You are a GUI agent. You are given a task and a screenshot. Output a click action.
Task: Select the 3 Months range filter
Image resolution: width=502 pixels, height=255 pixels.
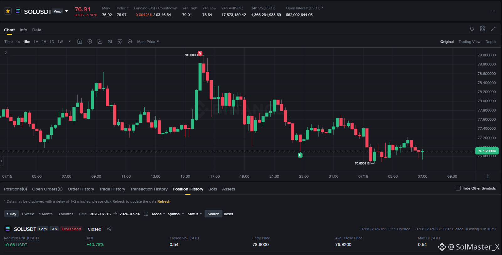[65, 214]
